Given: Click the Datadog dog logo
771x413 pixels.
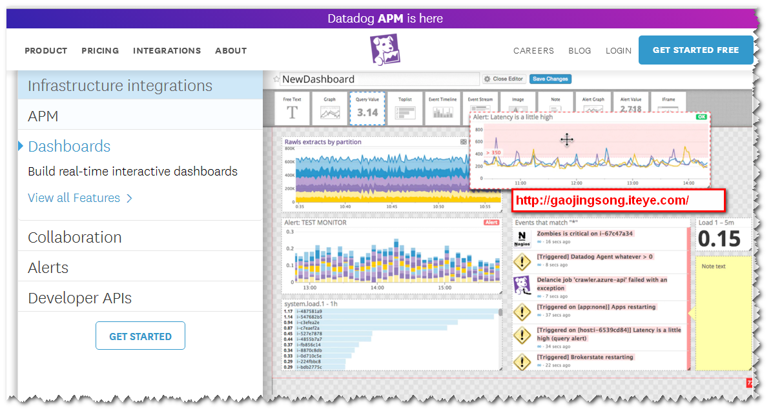Looking at the screenshot, I should 385,50.
